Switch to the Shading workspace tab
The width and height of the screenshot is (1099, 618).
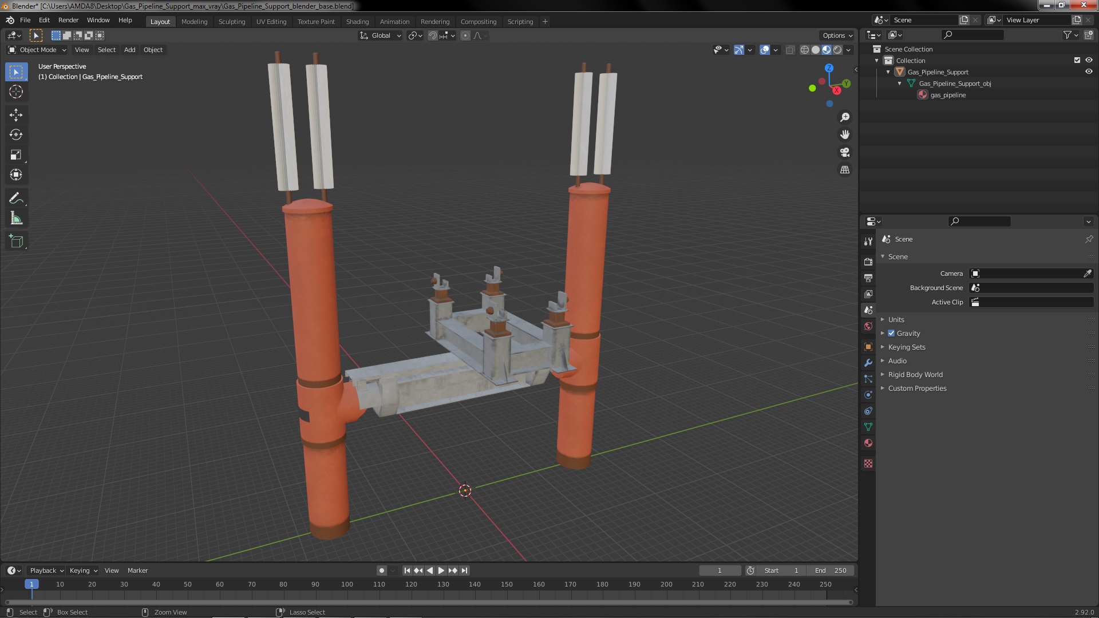click(x=357, y=22)
